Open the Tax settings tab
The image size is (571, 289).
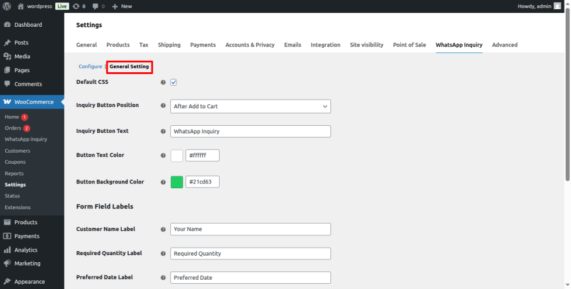144,45
